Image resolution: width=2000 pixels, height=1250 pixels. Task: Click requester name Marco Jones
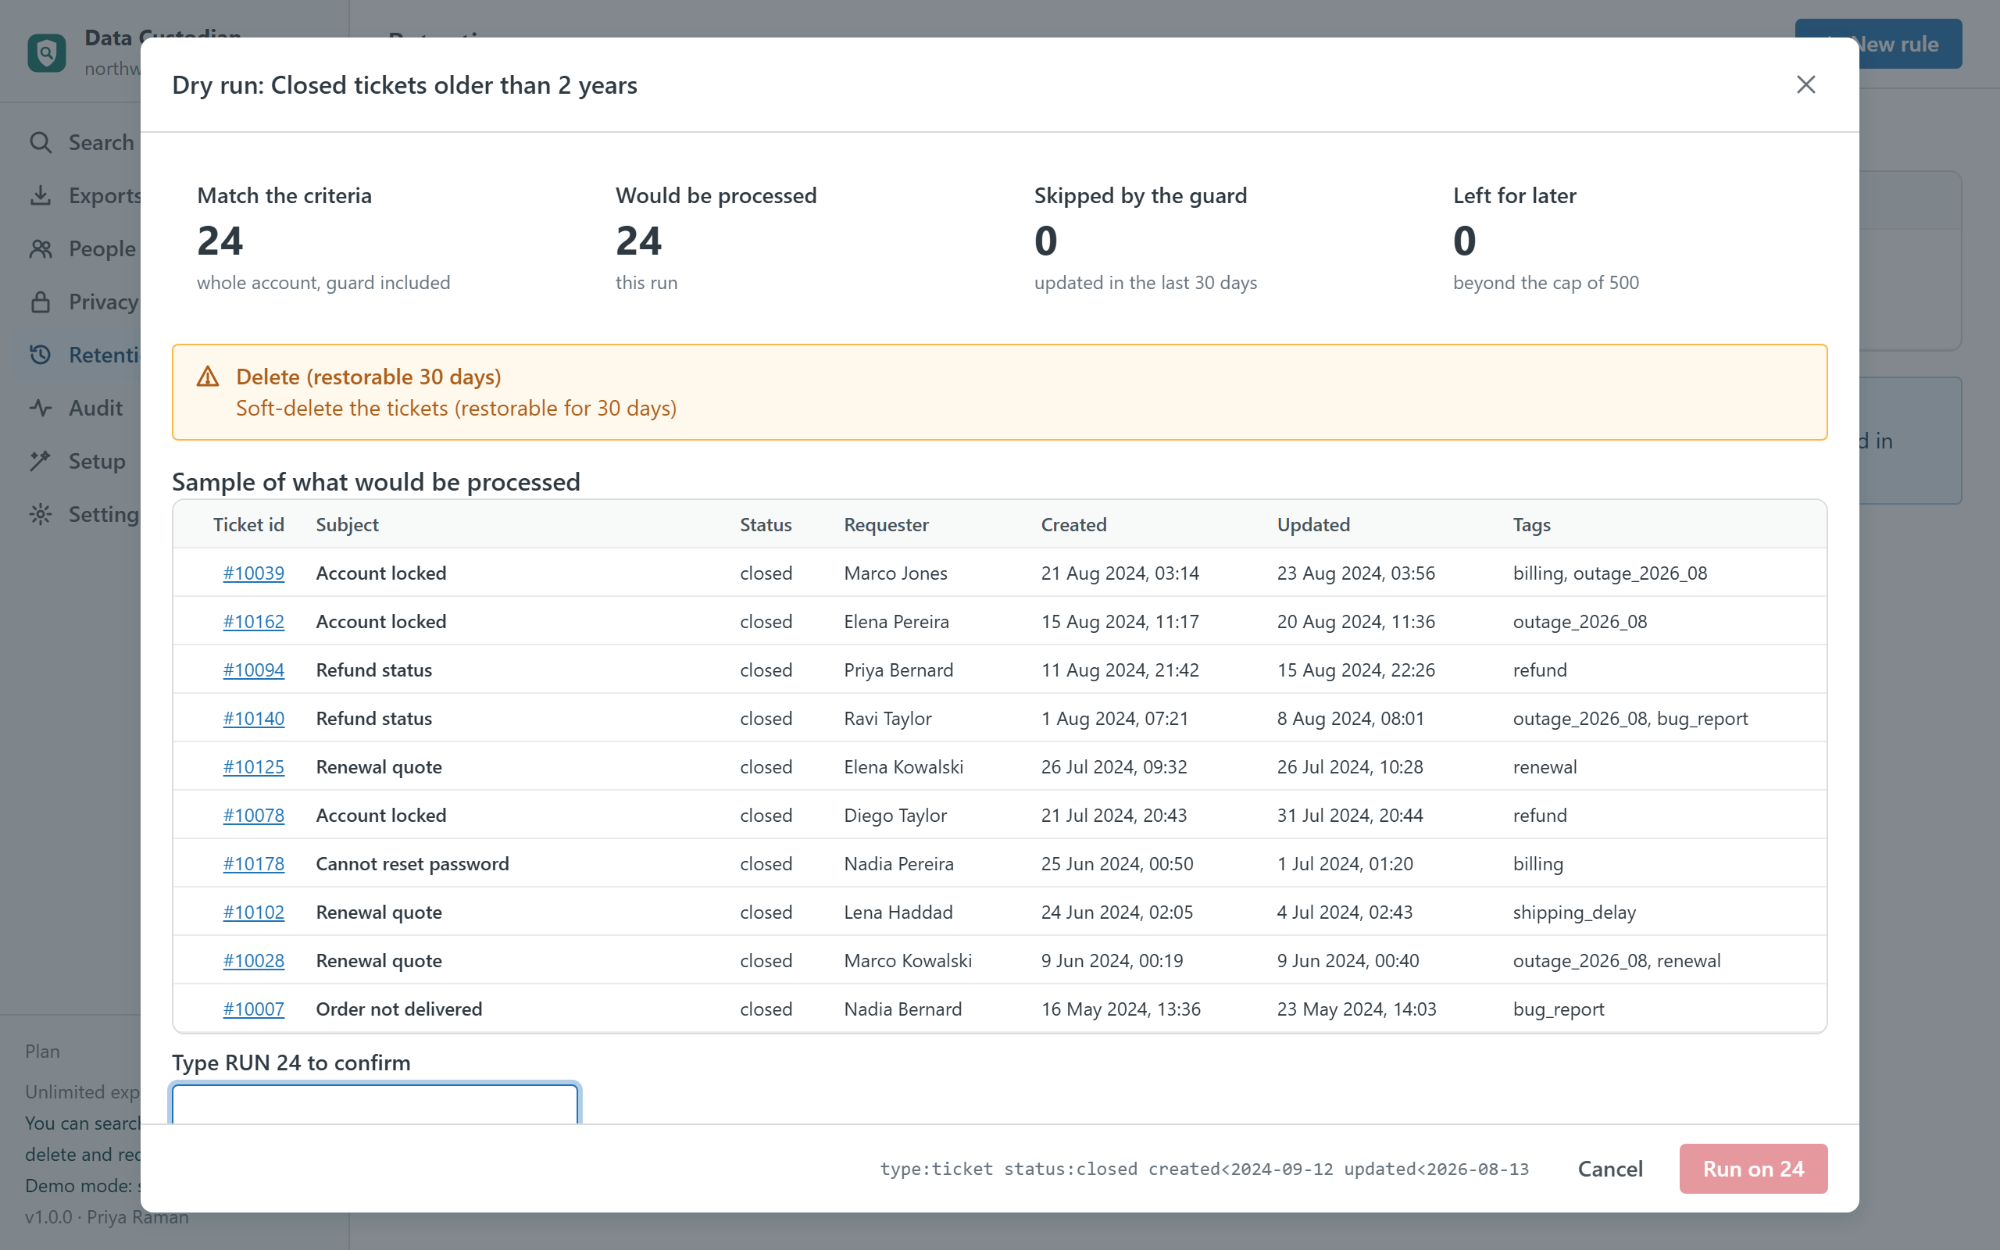click(895, 573)
